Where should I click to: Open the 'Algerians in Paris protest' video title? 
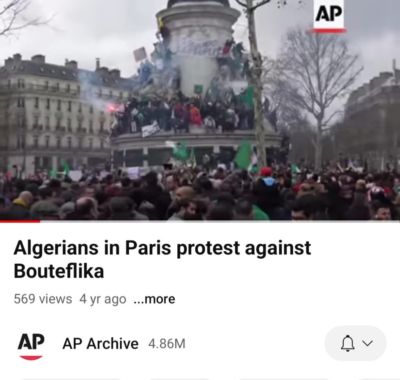pyautogui.click(x=162, y=259)
